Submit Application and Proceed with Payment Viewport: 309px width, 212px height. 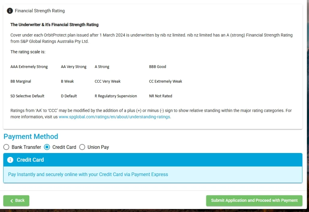(254, 201)
